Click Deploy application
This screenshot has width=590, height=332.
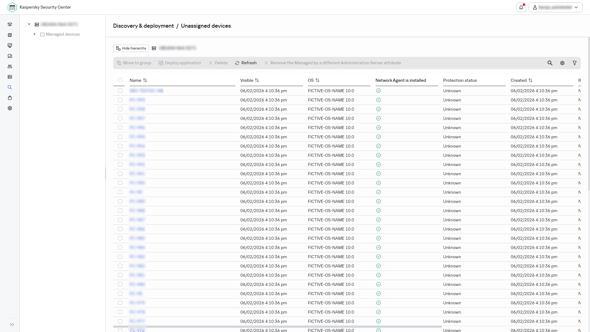(180, 63)
